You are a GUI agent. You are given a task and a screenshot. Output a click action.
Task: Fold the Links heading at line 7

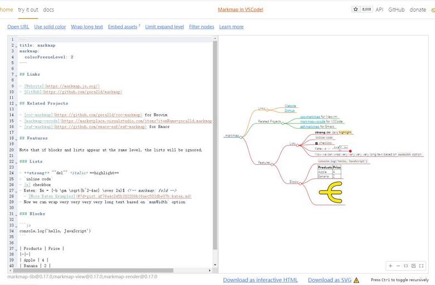[x=16, y=75]
